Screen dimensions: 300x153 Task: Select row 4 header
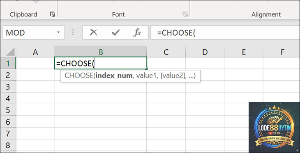8,98
